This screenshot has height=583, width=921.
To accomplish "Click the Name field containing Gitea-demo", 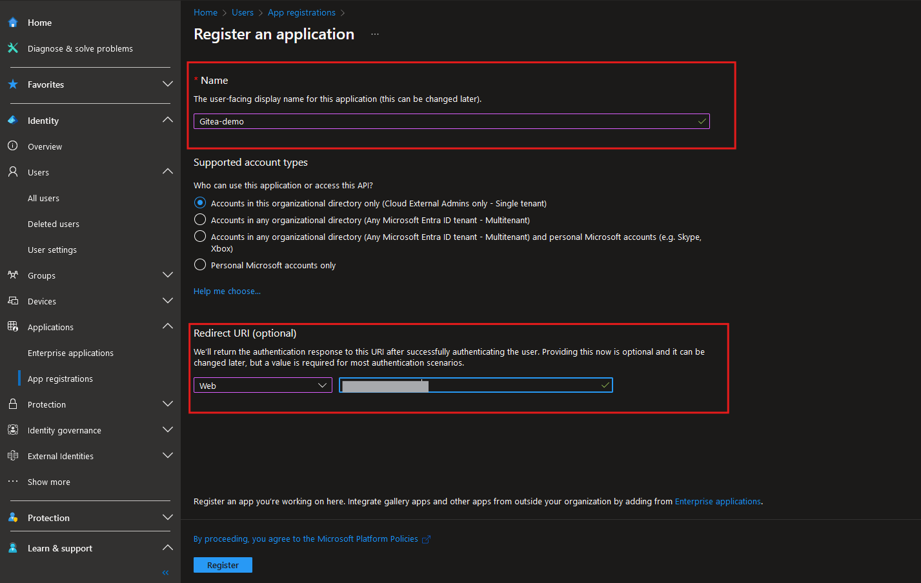I will [x=452, y=121].
